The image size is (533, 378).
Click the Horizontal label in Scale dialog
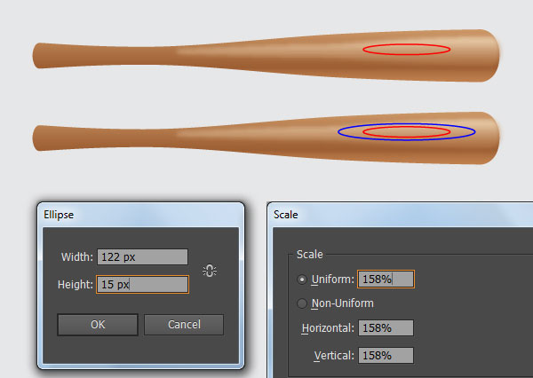point(328,328)
